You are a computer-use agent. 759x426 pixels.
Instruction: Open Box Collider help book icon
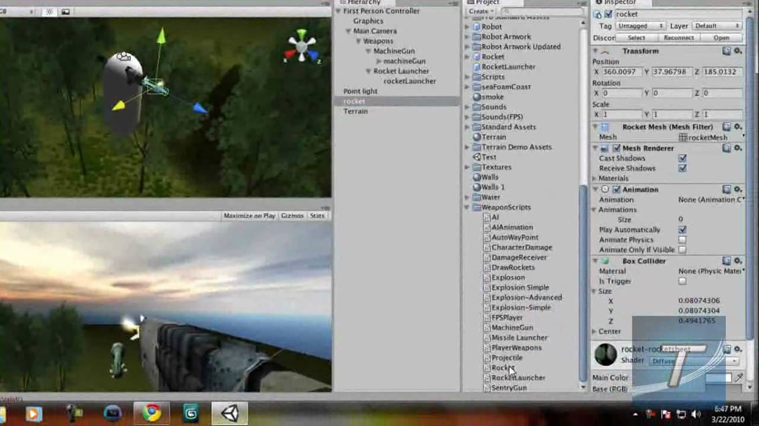coord(727,261)
